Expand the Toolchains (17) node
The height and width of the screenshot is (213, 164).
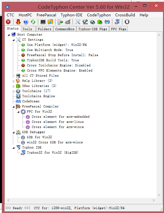pos(13,91)
